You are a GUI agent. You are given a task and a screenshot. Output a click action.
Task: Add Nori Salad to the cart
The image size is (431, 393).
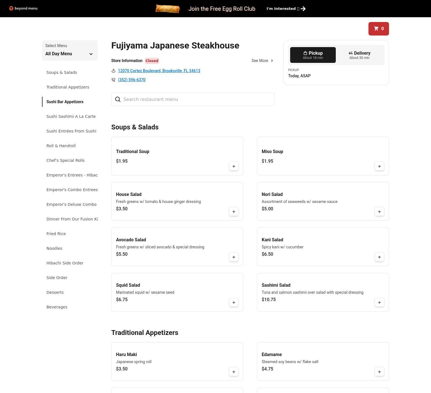[x=379, y=212]
